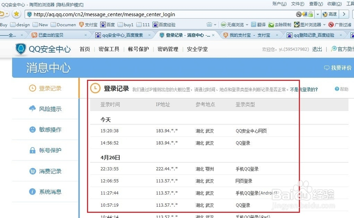Click 网页登录 in 12:06:55 row
354x218 pixels.
click(x=244, y=181)
